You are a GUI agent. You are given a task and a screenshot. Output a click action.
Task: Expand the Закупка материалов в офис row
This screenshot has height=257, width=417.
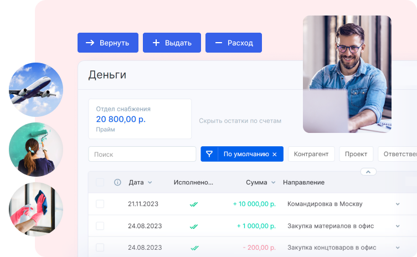point(398,226)
